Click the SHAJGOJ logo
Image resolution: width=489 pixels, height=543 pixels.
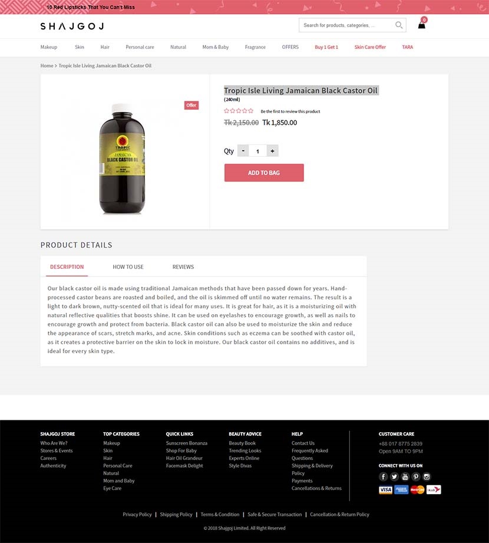coord(72,27)
